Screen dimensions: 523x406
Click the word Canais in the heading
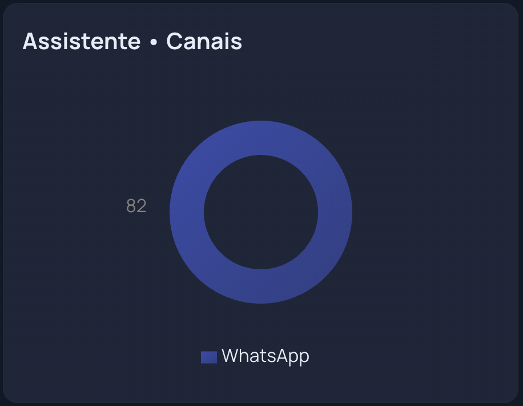point(204,42)
